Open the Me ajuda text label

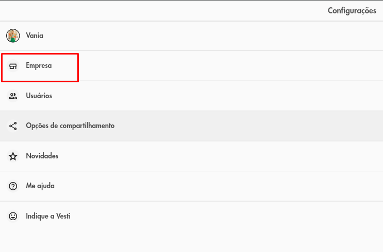coord(40,186)
